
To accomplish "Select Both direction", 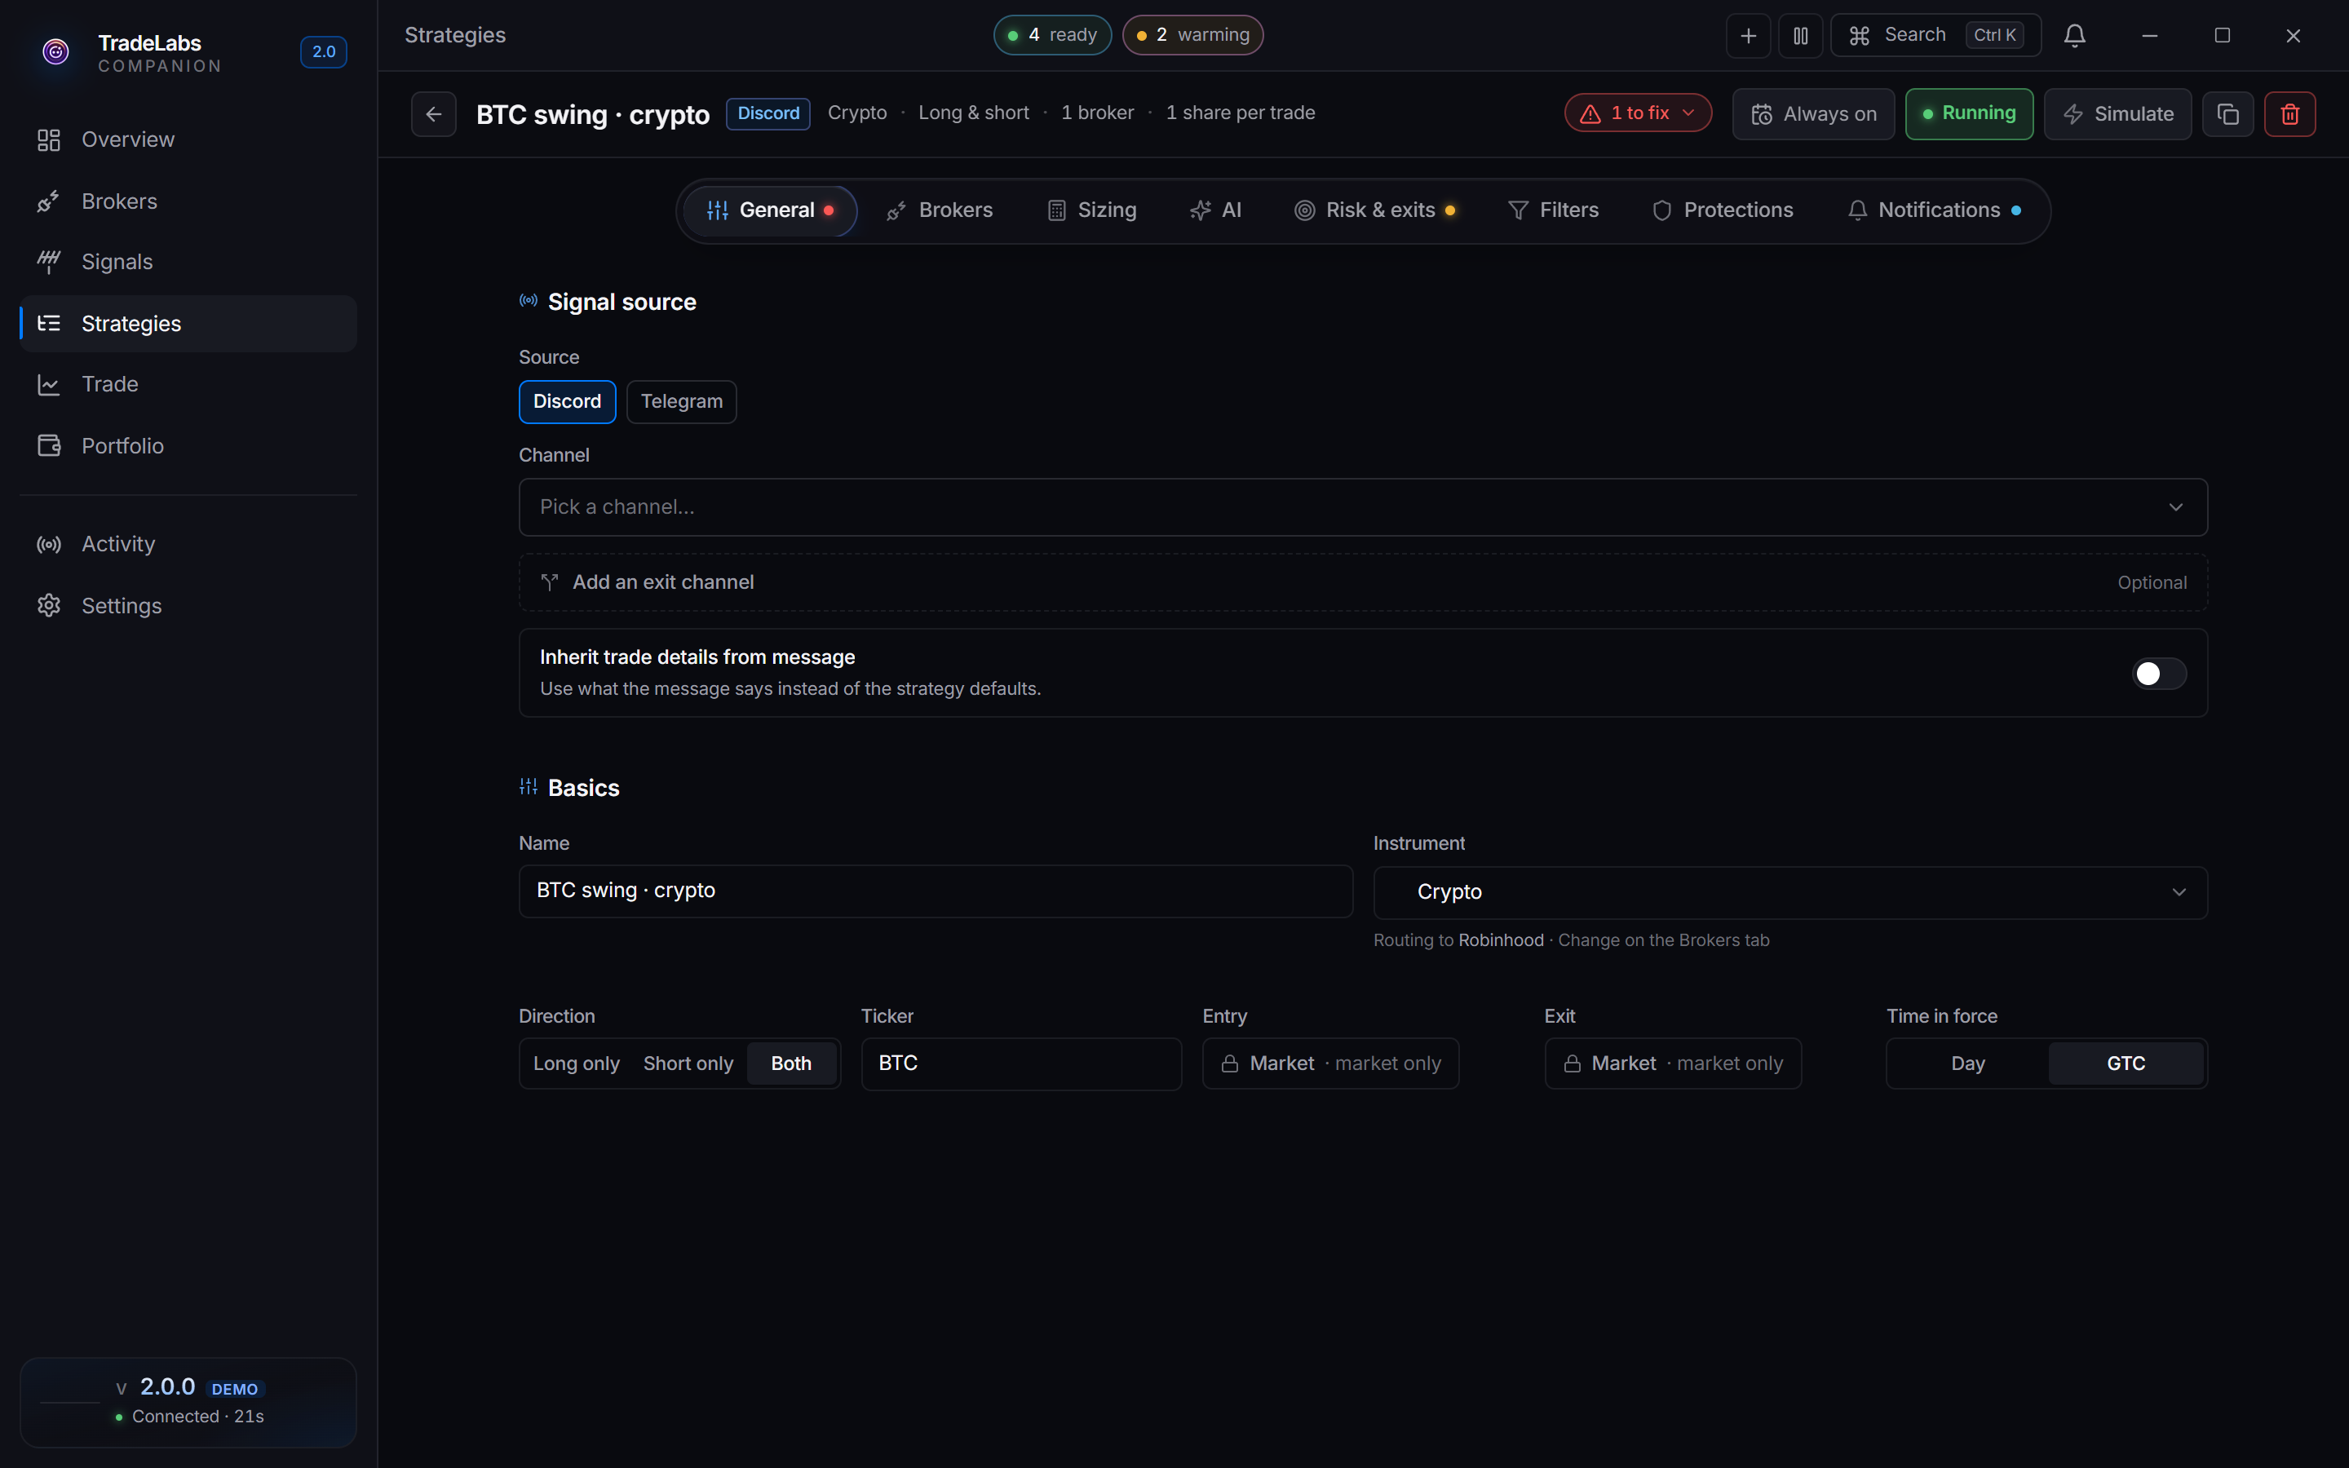I will coord(791,1064).
